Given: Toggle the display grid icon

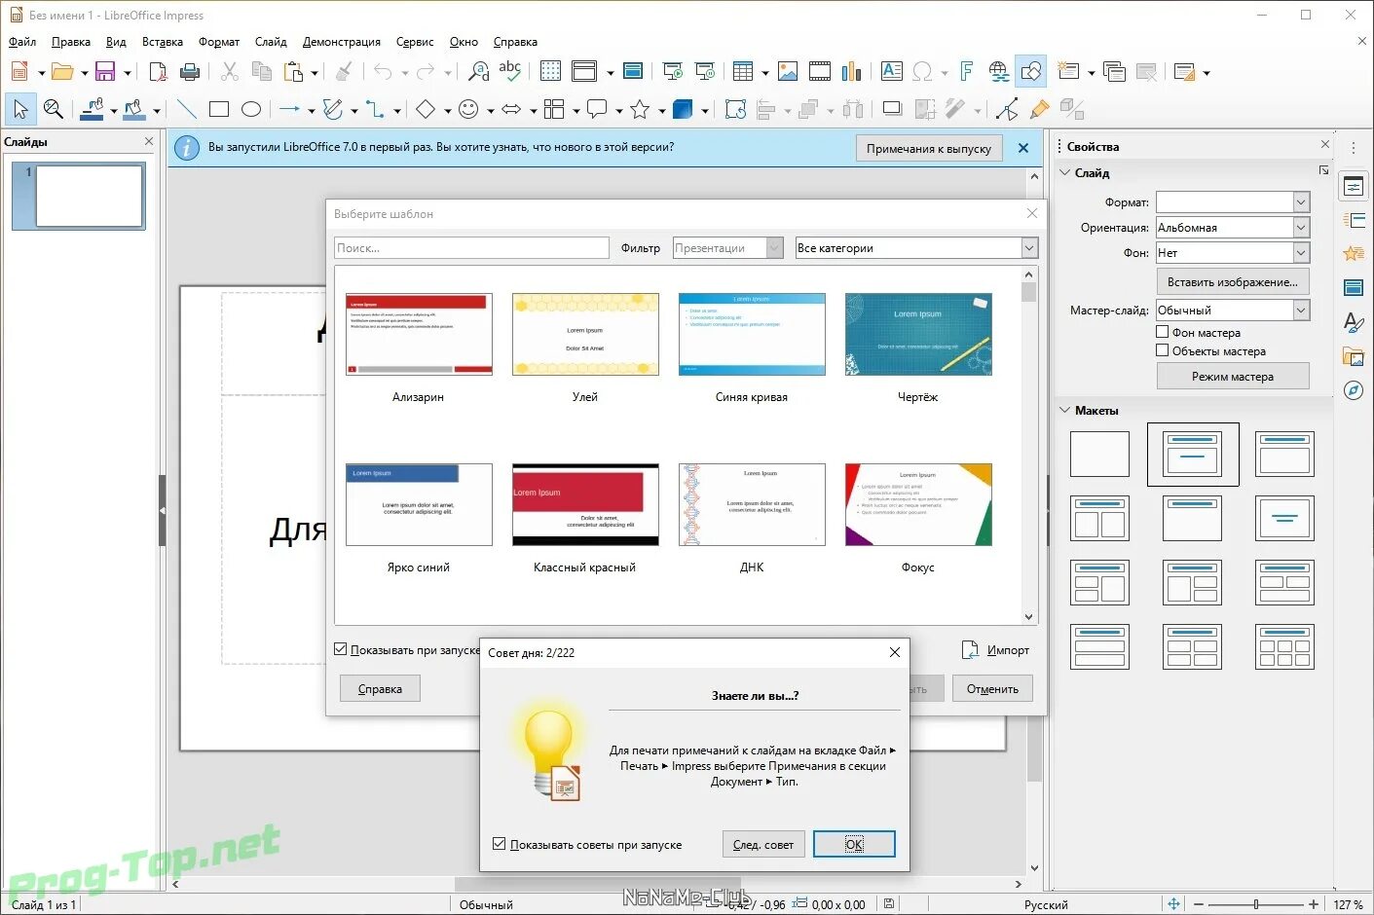Looking at the screenshot, I should pos(550,71).
